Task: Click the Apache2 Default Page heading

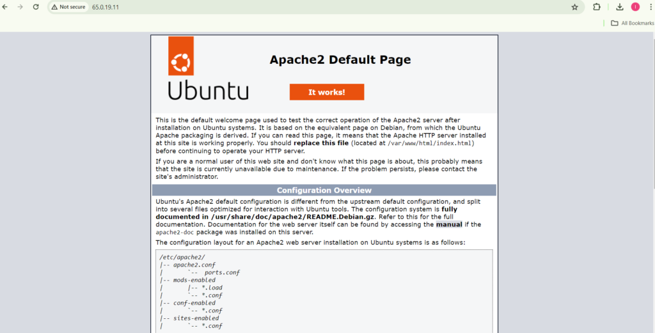Action: (340, 60)
